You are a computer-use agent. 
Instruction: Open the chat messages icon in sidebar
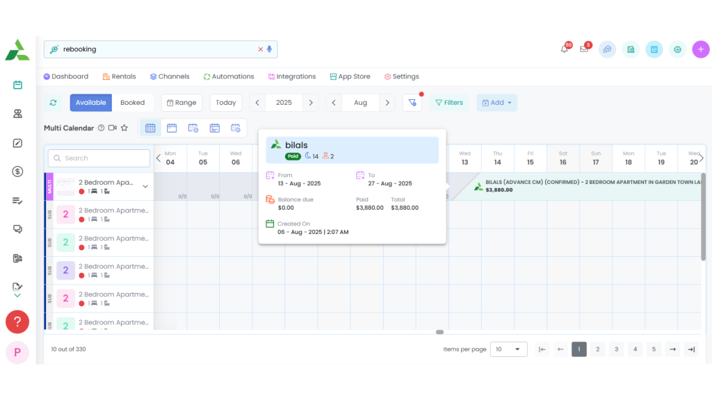(x=17, y=229)
